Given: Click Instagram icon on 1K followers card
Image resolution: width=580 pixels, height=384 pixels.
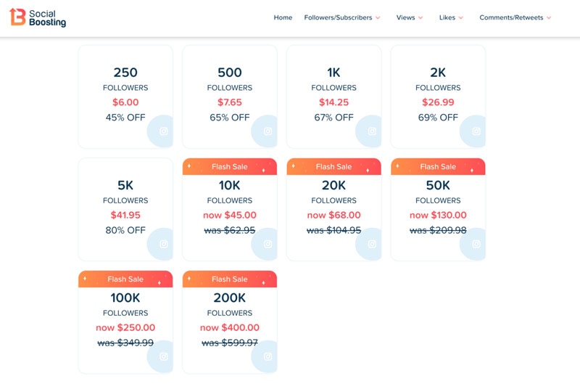Looking at the screenshot, I should [372, 131].
